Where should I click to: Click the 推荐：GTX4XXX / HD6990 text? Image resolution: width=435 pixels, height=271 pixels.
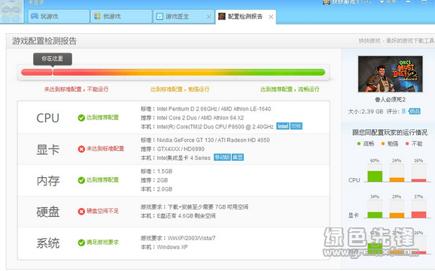pos(172,149)
